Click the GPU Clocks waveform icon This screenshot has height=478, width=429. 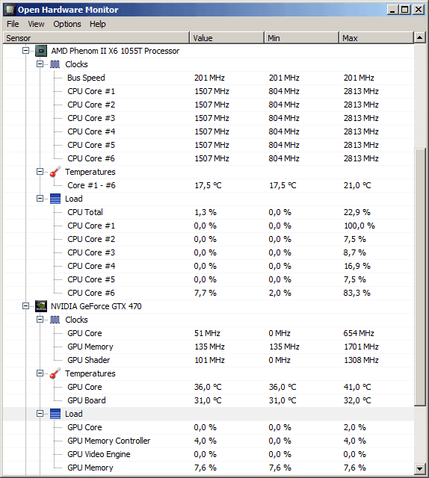[55, 320]
